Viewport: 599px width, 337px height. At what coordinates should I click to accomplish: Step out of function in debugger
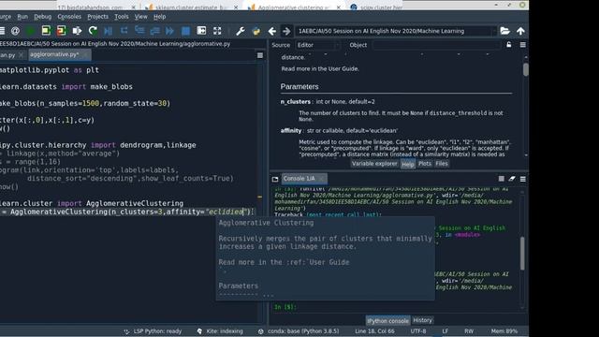click(x=154, y=31)
